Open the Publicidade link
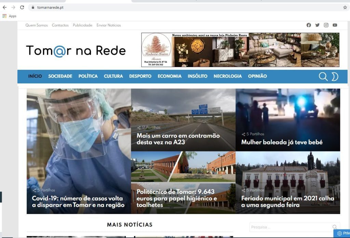 pyautogui.click(x=83, y=25)
